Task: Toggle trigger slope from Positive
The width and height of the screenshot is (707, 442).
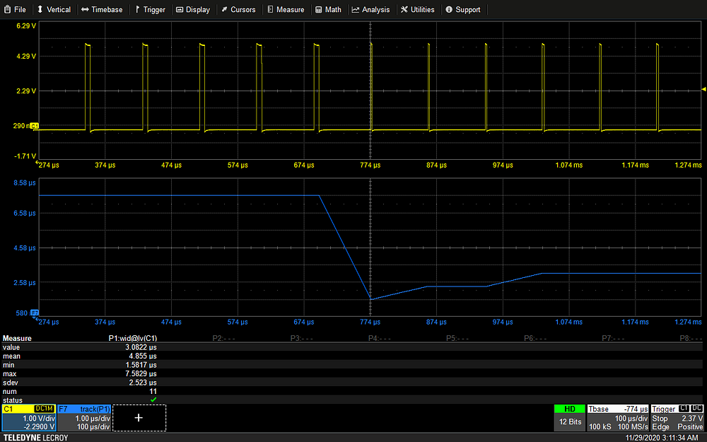Action: [x=689, y=426]
